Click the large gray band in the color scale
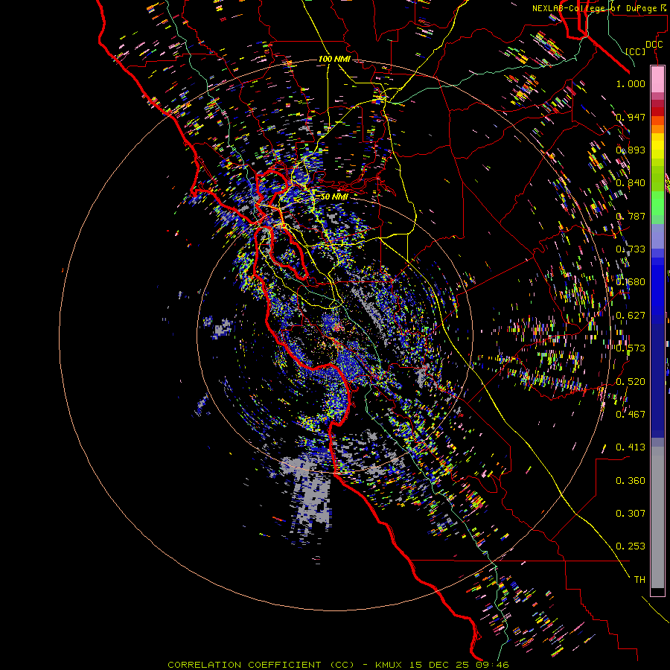670x670 pixels. pyautogui.click(x=657, y=517)
